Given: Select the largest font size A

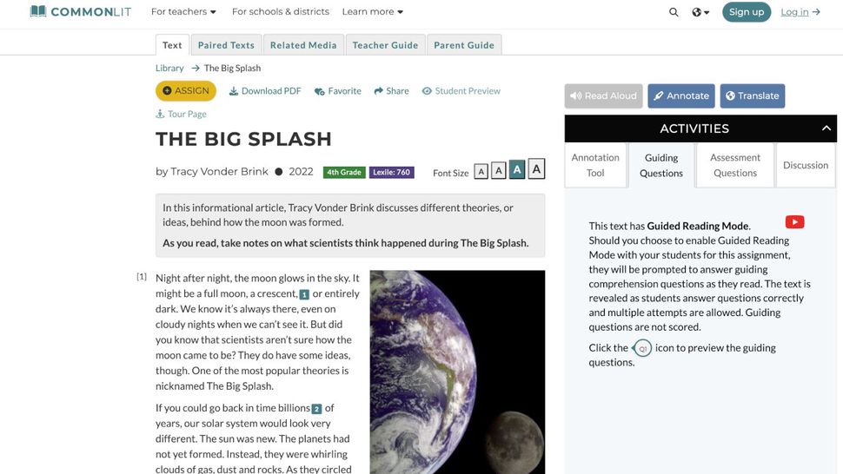Looking at the screenshot, I should 536,169.
